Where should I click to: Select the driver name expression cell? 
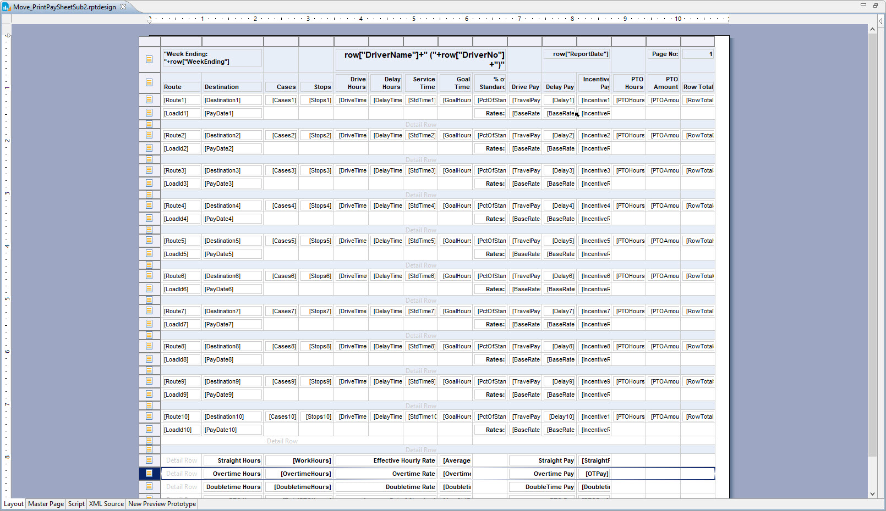click(420, 59)
